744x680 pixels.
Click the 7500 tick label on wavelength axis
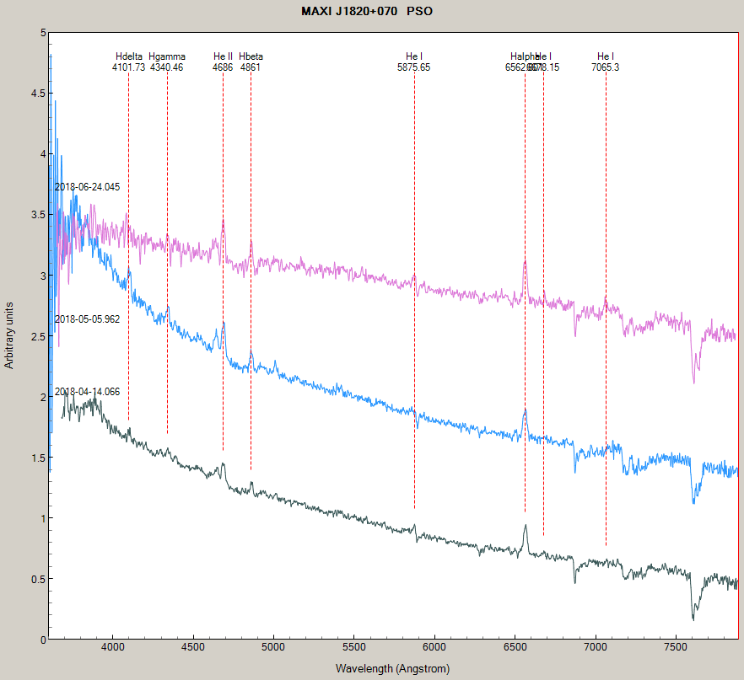[676, 651]
